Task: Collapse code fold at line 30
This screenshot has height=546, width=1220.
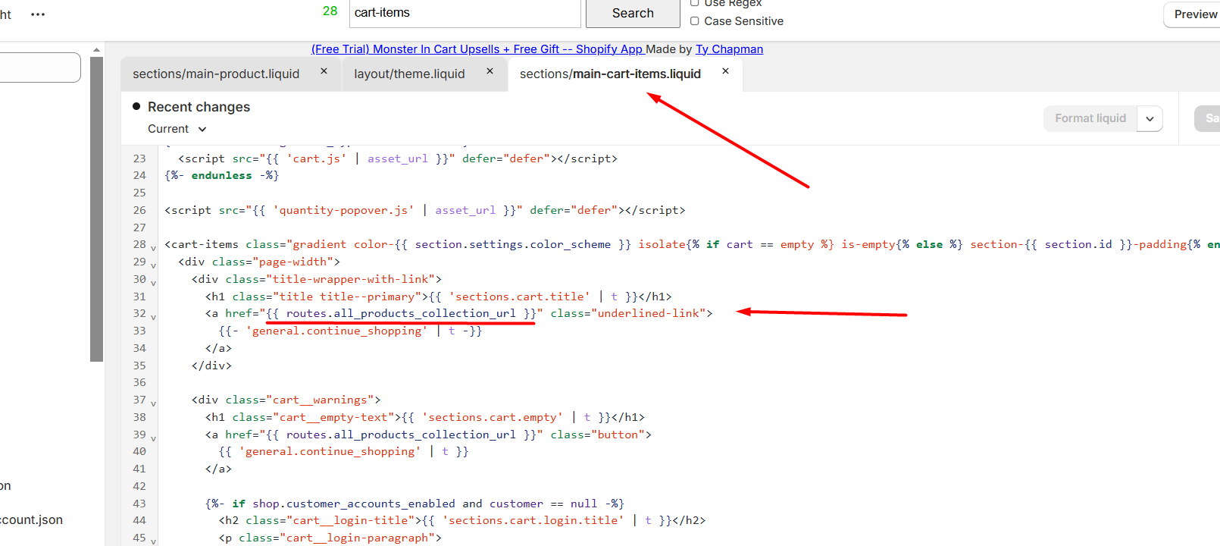Action: tap(153, 283)
